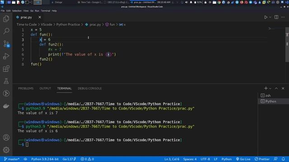Viewport: 289px width, 162px height.
Task: Change end of line sequence LF
Action: tap(216, 159)
